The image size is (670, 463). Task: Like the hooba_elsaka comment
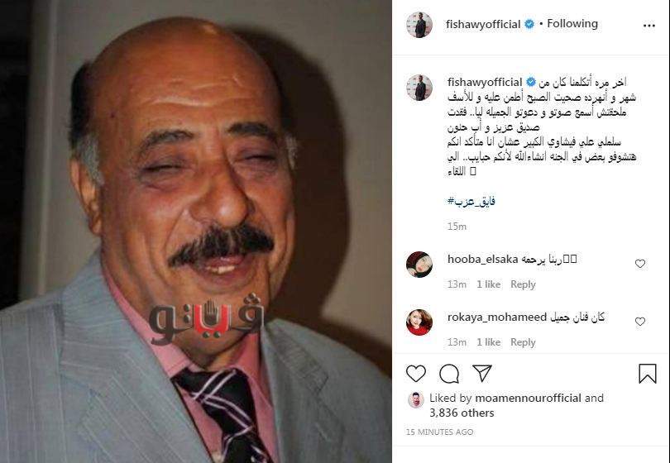[x=640, y=264]
